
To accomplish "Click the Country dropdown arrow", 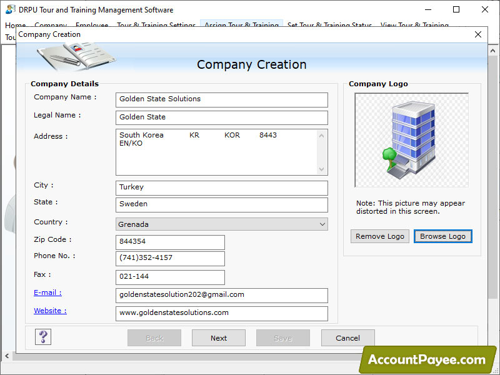I will [322, 224].
